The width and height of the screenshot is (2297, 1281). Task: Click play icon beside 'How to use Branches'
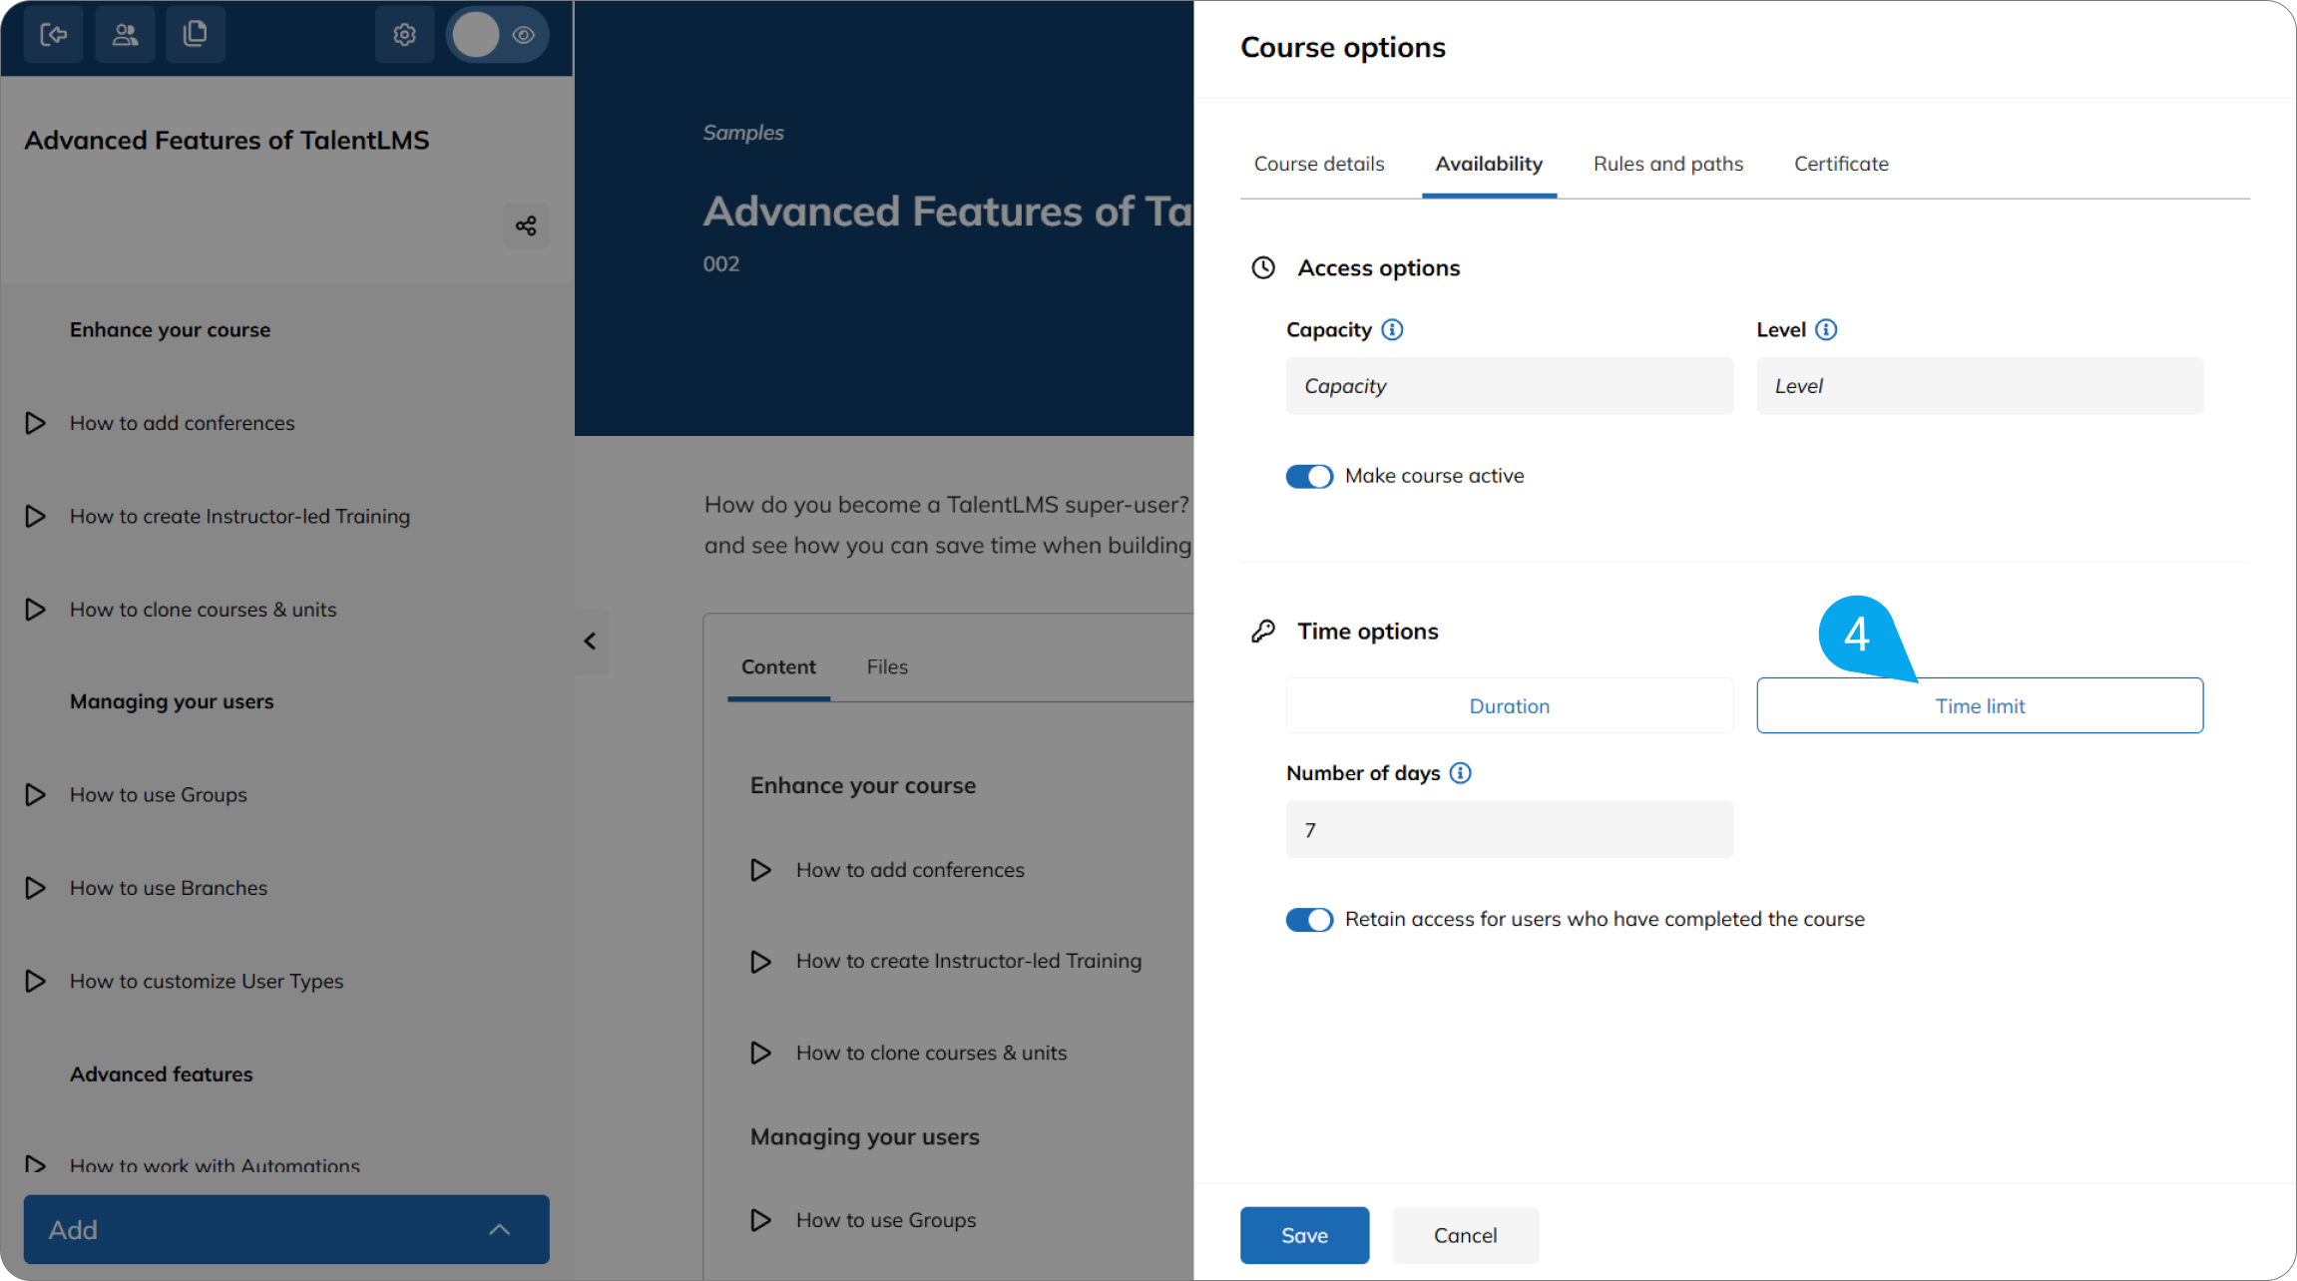click(35, 888)
